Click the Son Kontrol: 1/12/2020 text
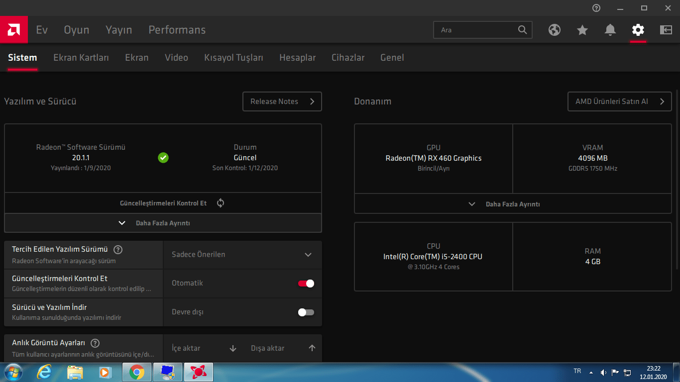 [x=245, y=168]
